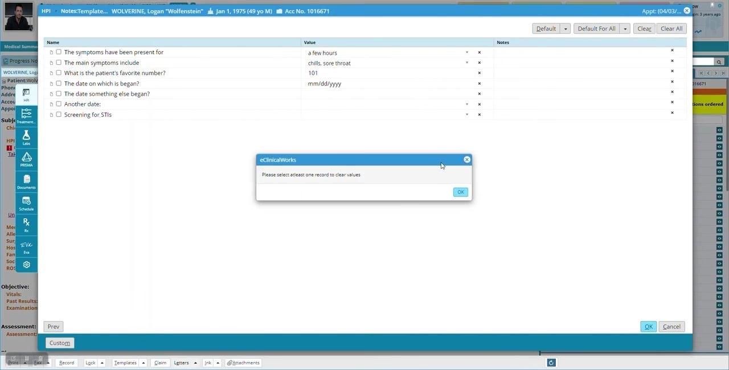Click the user photo thumbnail
The height and width of the screenshot is (370, 729).
coord(18,17)
